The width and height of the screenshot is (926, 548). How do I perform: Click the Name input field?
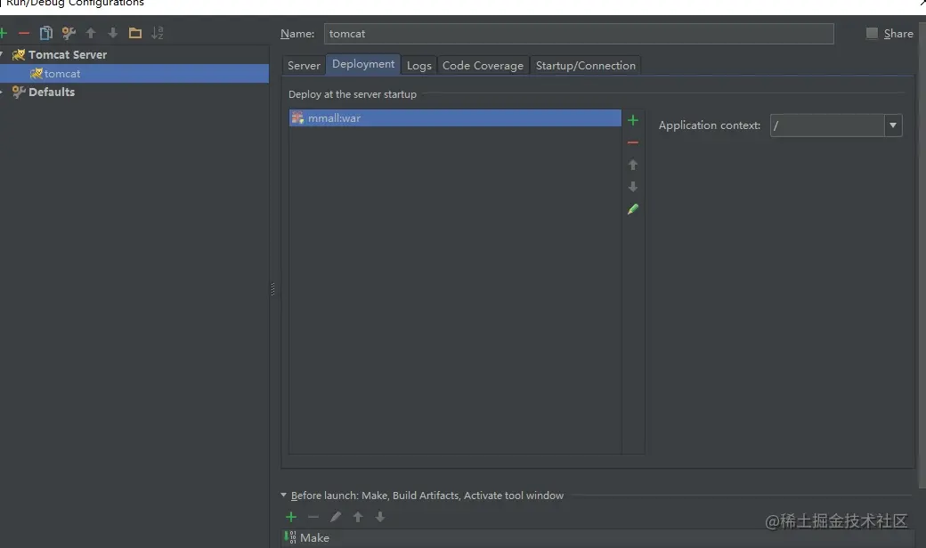(x=579, y=34)
